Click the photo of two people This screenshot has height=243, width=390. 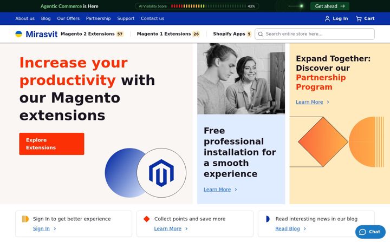click(241, 79)
